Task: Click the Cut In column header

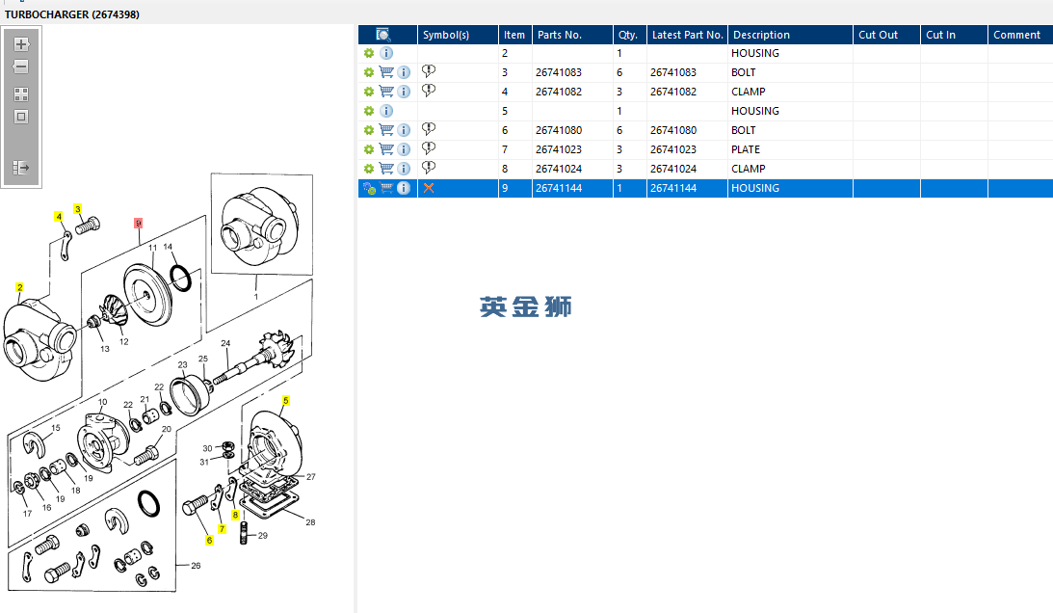Action: tap(955, 35)
